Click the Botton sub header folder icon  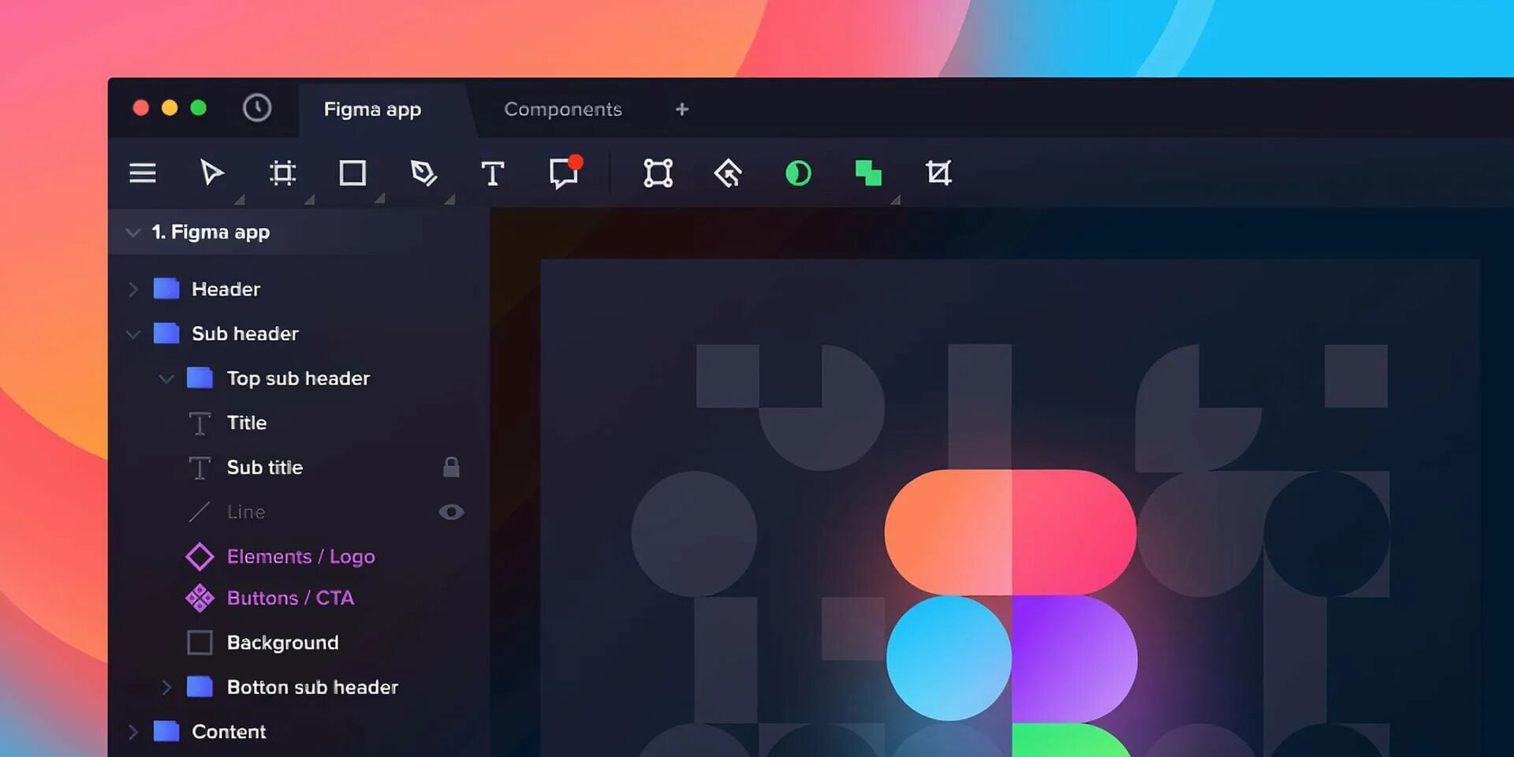point(200,687)
